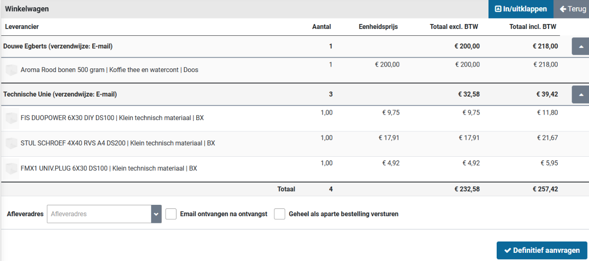The width and height of the screenshot is (589, 261).
Task: Submit with Definitief aanvragen button
Action: tap(542, 251)
